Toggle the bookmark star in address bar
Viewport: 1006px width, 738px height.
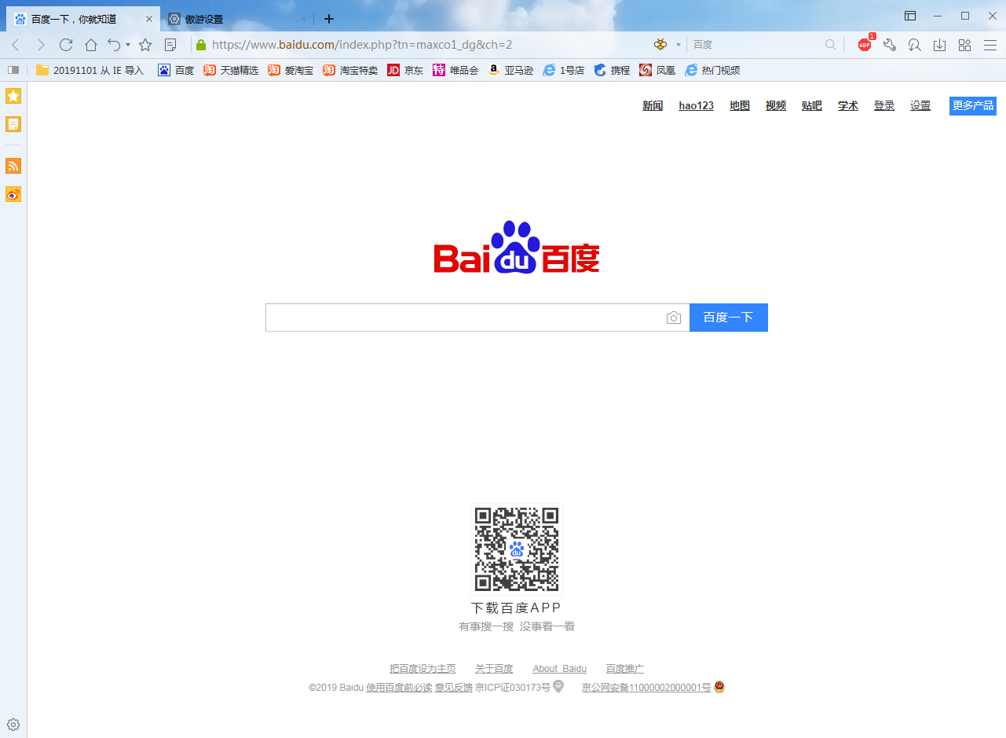pyautogui.click(x=146, y=44)
